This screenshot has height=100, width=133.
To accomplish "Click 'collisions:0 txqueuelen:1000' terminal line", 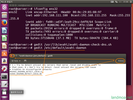I will point(49,35).
